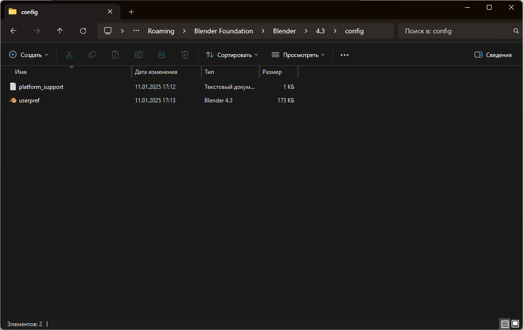The width and height of the screenshot is (523, 330).
Task: Select the platform_support file name
Action: pos(41,87)
